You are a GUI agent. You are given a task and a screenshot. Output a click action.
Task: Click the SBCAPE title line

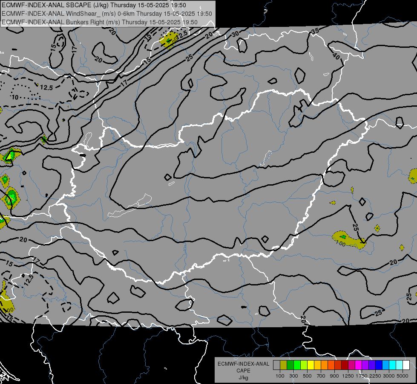point(94,5)
